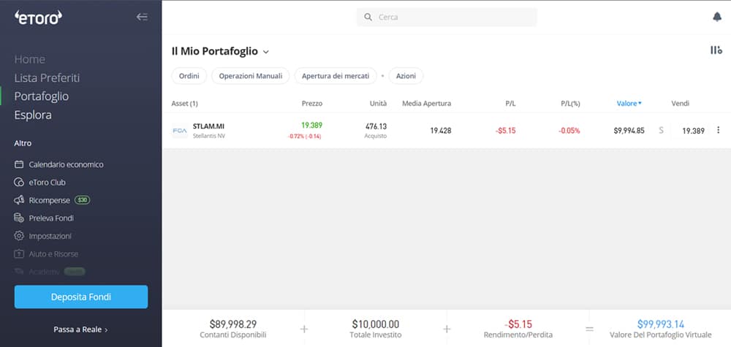Click $99,993.14 portfolio value total
This screenshot has width=731, height=347.
click(661, 324)
